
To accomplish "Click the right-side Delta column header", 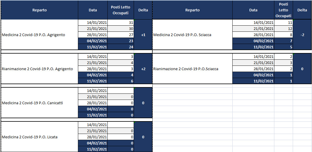I will tap(302, 10).
